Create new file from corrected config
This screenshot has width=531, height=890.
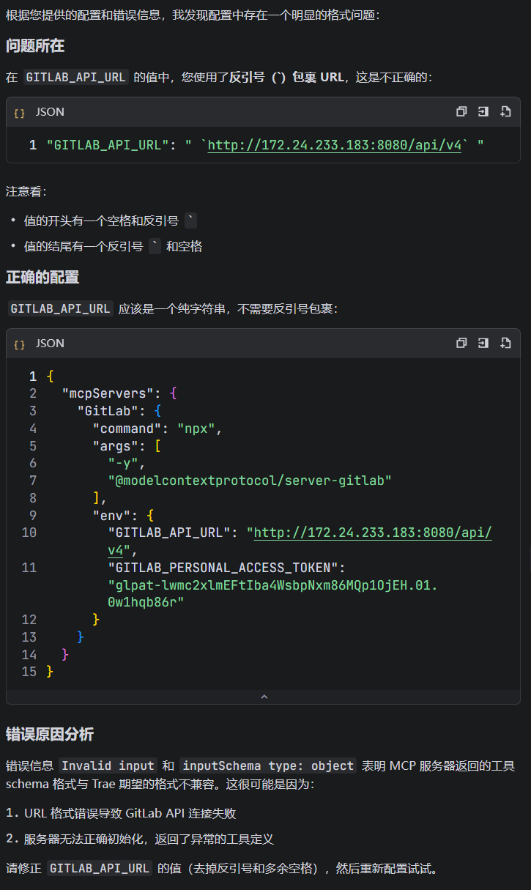(505, 344)
